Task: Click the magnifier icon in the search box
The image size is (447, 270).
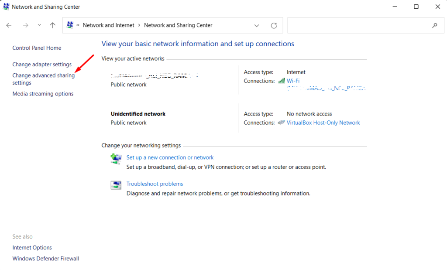Action: tap(434, 25)
